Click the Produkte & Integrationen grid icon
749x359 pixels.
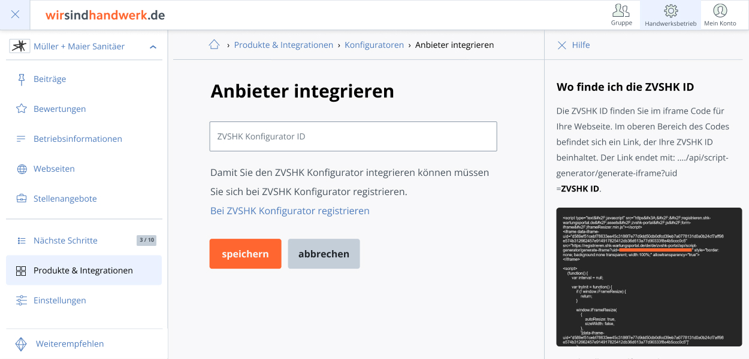tap(21, 270)
